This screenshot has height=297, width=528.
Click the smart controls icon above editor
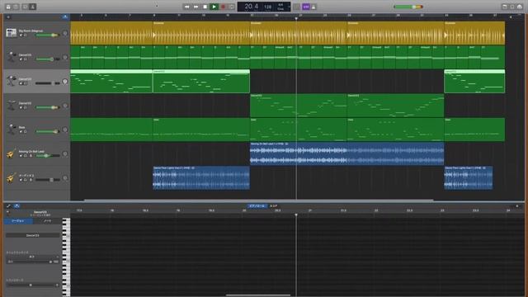9,205
